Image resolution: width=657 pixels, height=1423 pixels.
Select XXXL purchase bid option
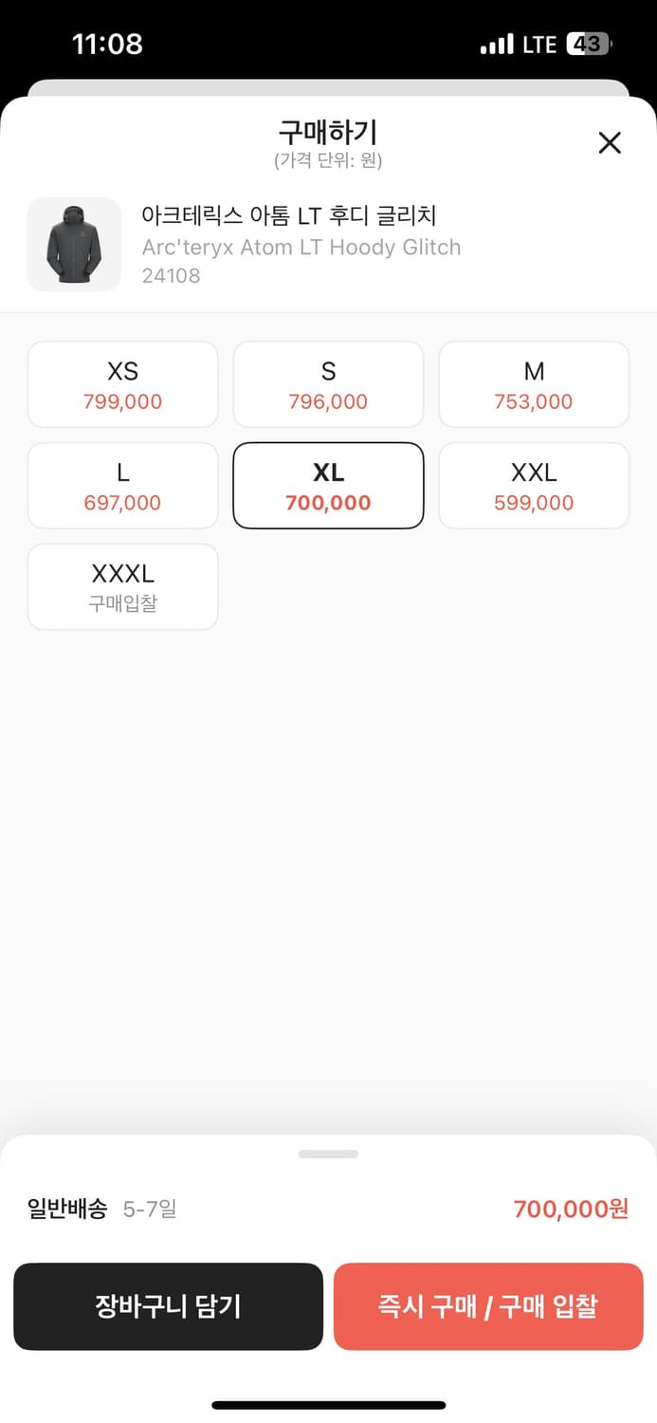123,586
